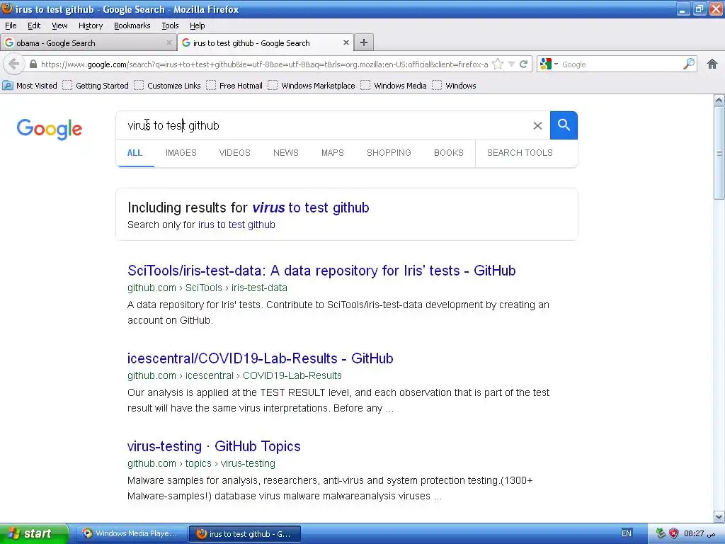Click 'irus to test github' search-only link

[236, 225]
